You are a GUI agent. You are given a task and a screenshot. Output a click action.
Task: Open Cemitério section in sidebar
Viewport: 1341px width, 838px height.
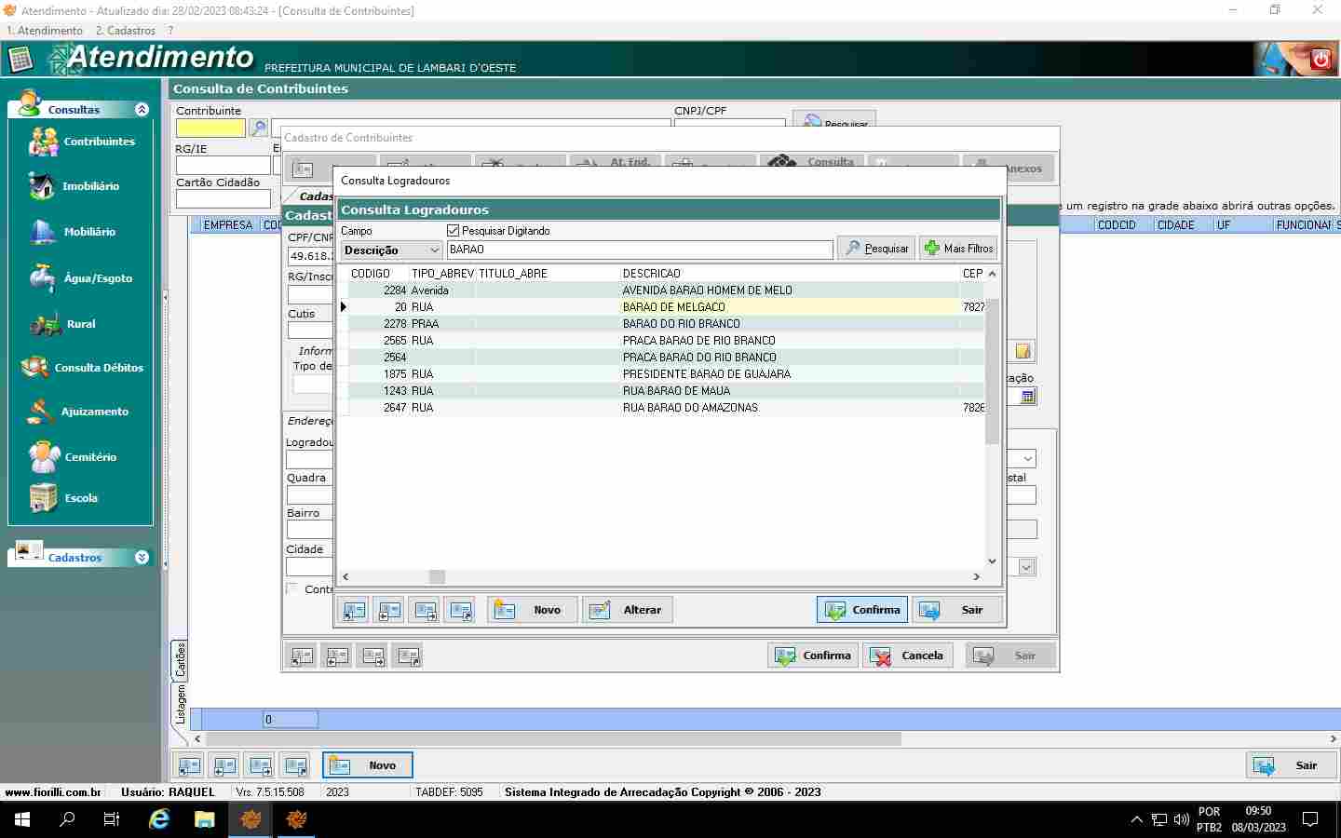point(44,457)
